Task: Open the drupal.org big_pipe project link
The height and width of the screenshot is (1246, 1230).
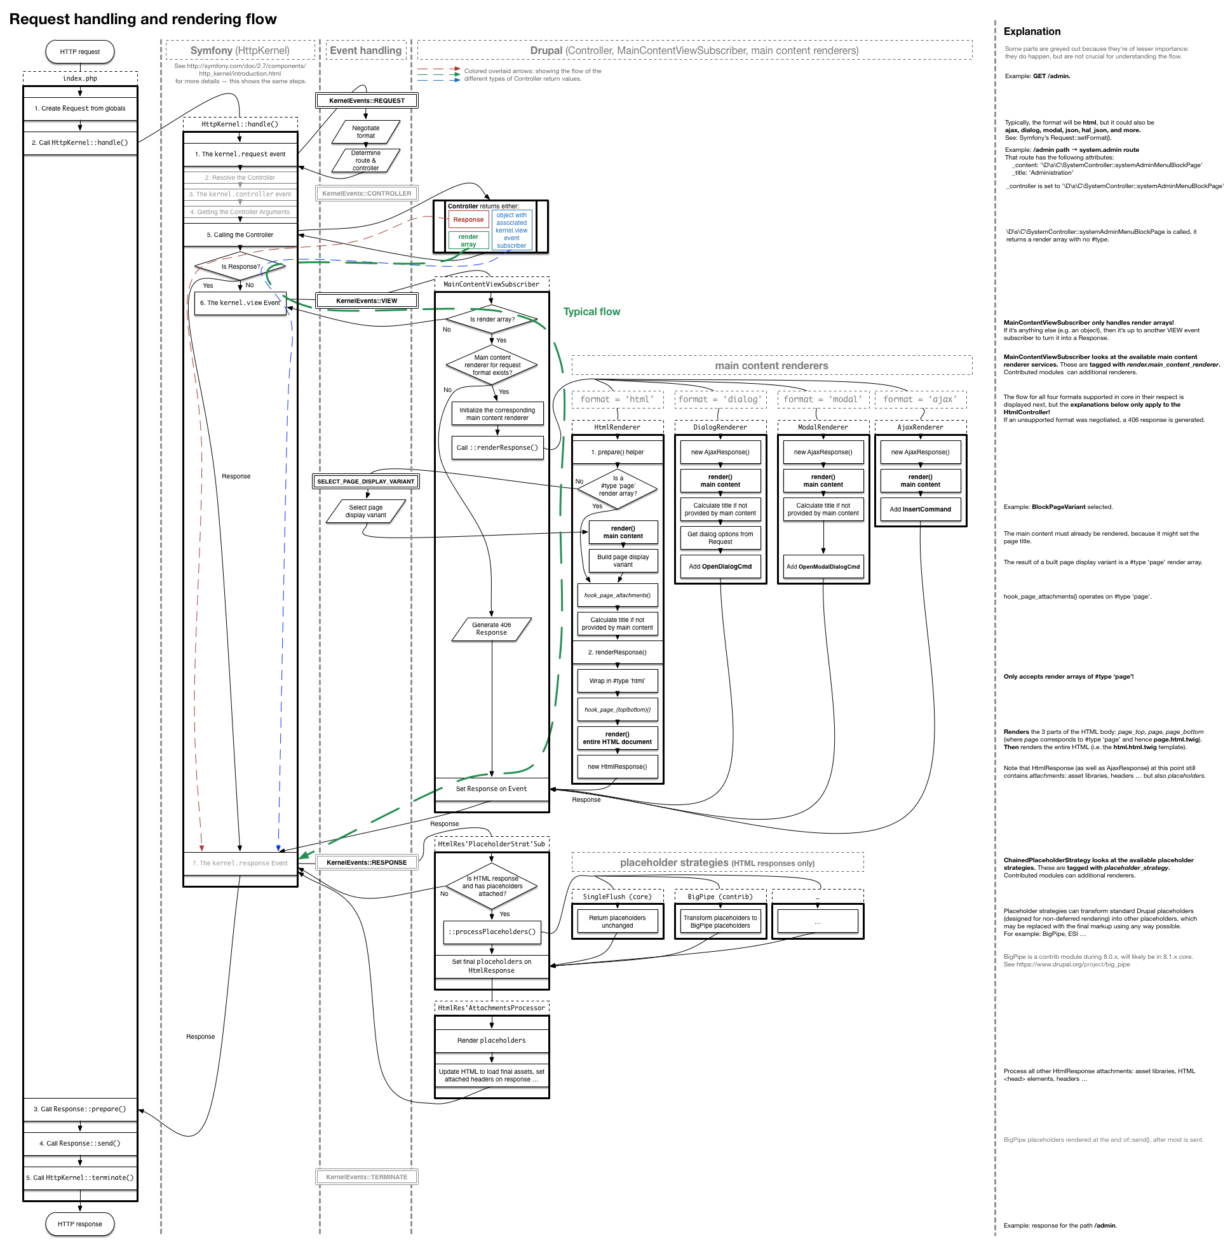Action: pyautogui.click(x=1097, y=965)
